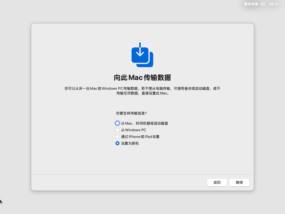Image resolution: width=285 pixels, height=214 pixels.
Task: Click the 06:21 clock in the menu bar
Action: click(x=274, y=4)
